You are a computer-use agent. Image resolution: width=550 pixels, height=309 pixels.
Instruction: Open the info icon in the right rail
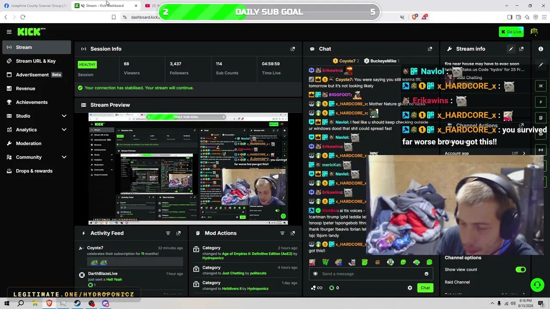[x=541, y=49]
